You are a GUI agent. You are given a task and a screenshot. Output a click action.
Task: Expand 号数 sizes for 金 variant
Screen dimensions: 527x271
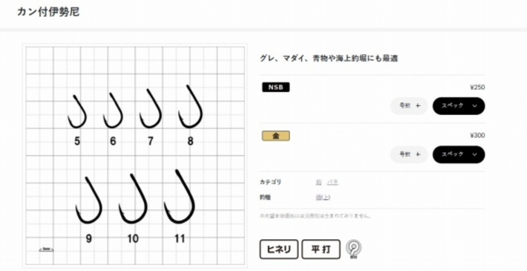pyautogui.click(x=409, y=154)
